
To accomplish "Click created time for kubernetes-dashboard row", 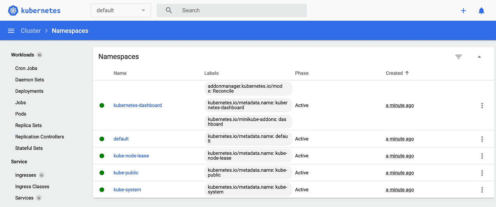I will pos(400,105).
